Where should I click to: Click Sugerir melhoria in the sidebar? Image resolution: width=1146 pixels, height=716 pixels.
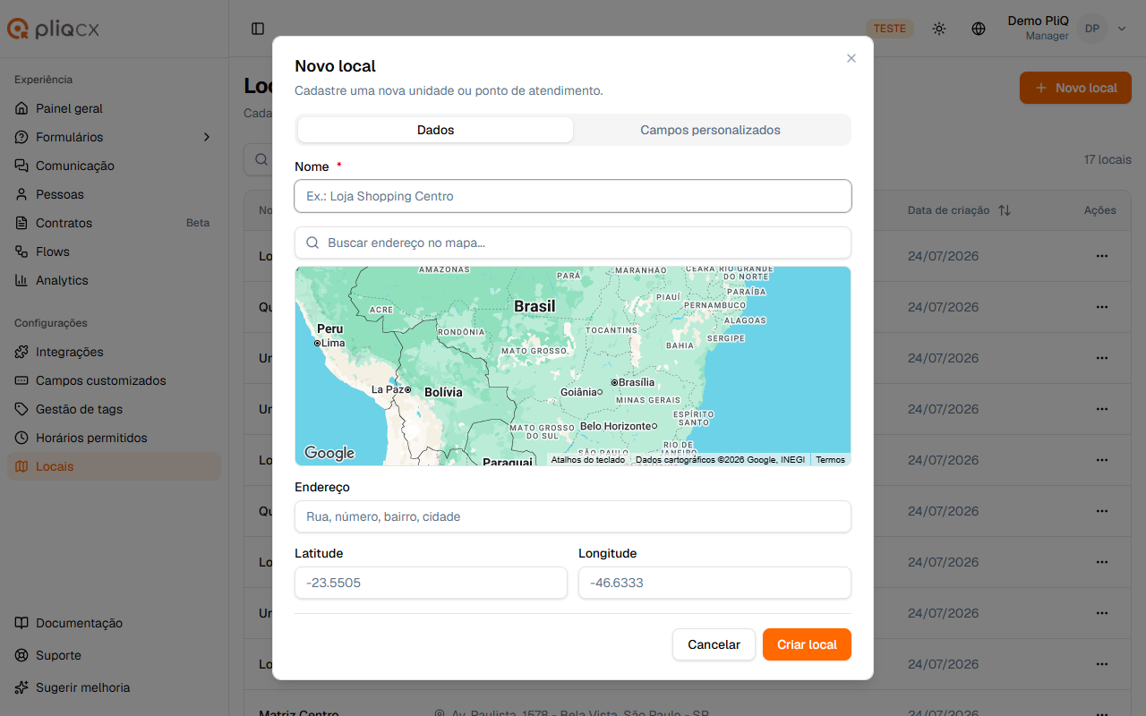tap(114, 687)
